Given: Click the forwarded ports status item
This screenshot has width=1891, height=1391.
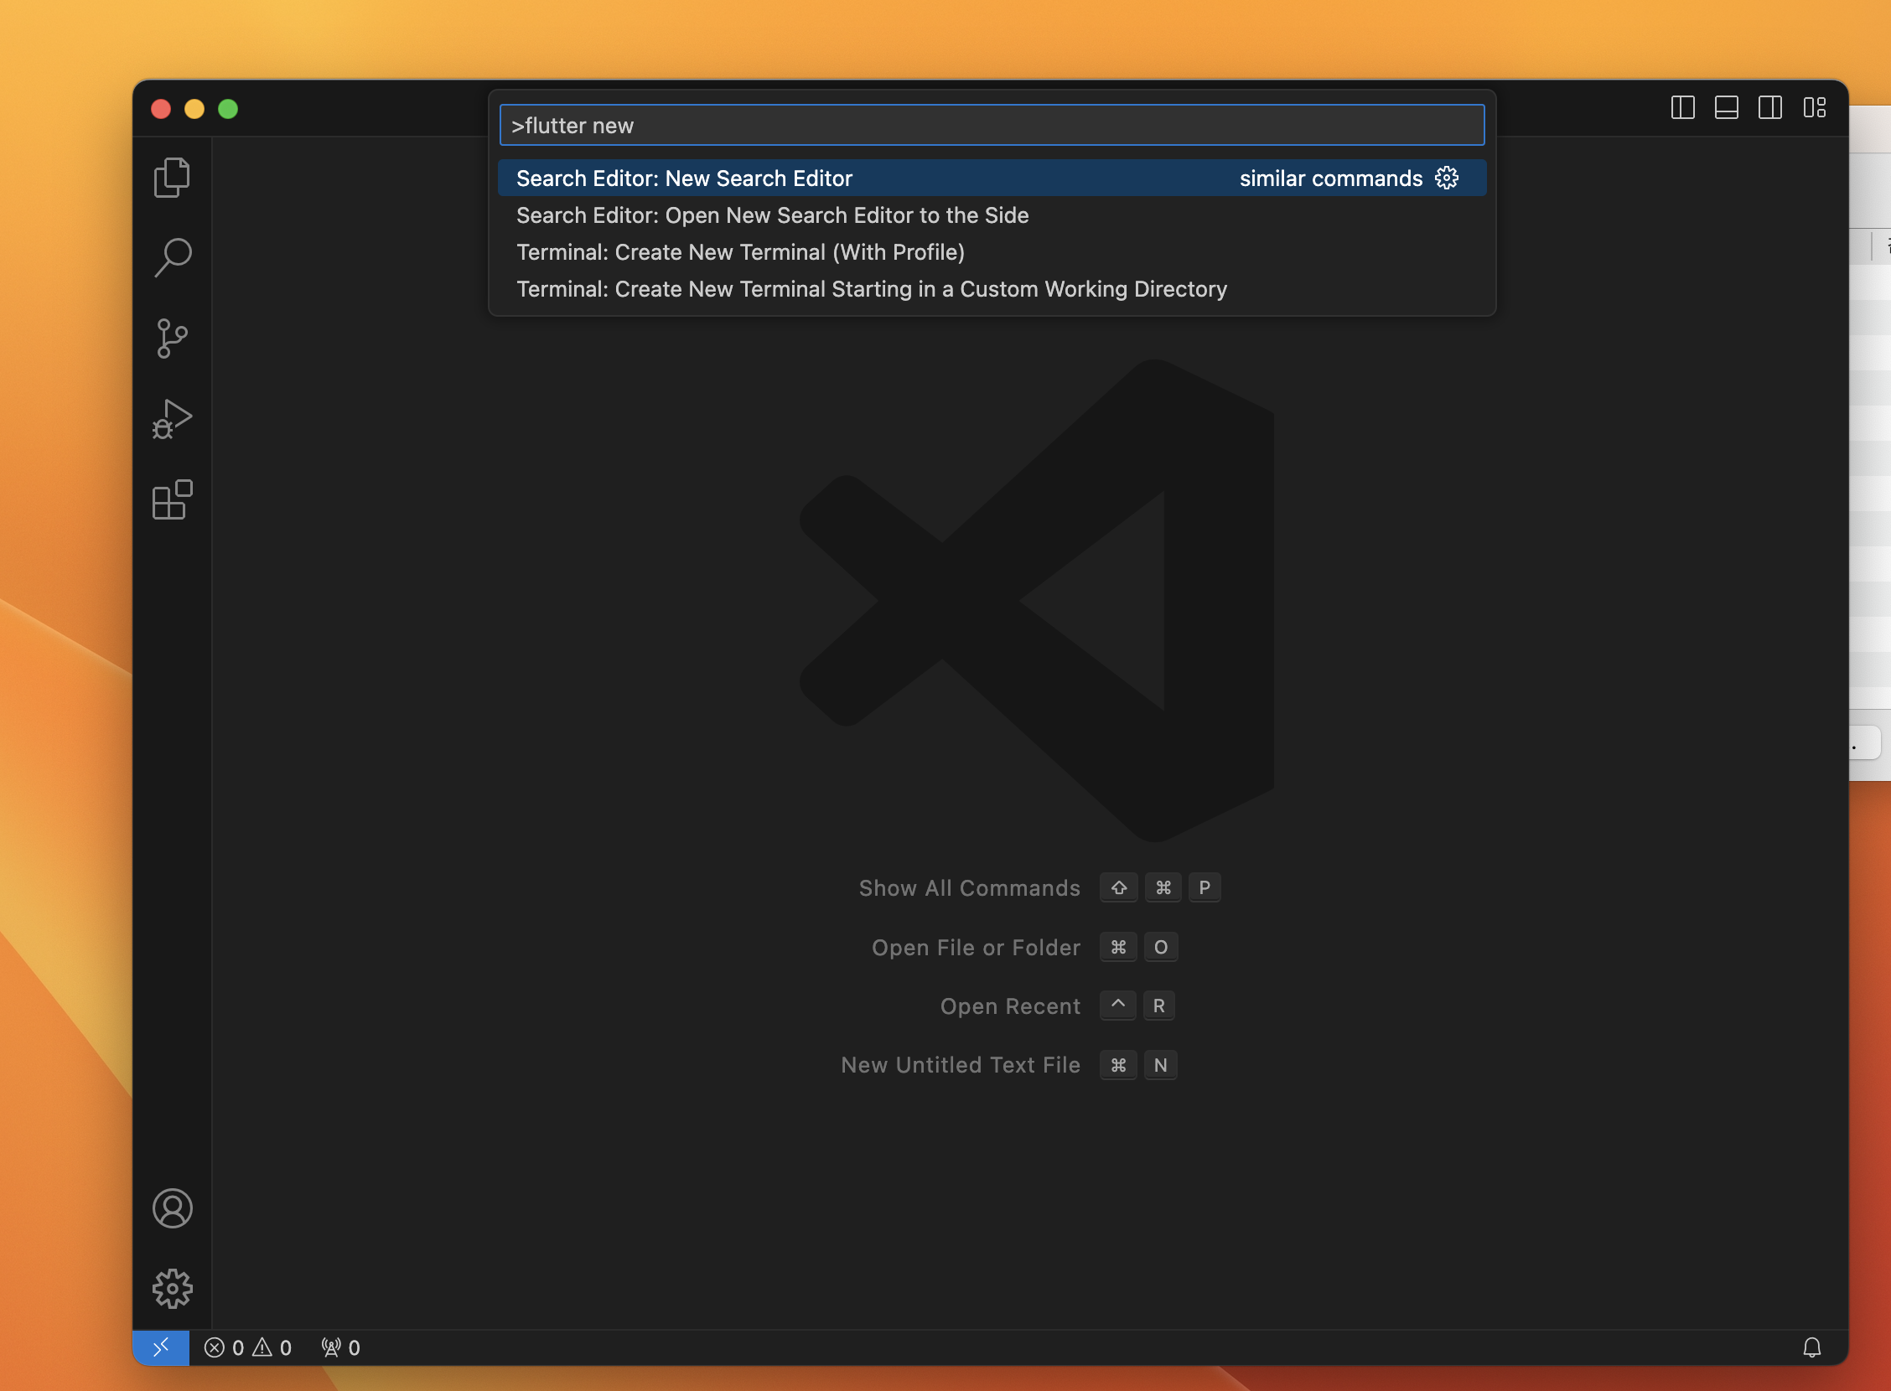Looking at the screenshot, I should pos(341,1347).
